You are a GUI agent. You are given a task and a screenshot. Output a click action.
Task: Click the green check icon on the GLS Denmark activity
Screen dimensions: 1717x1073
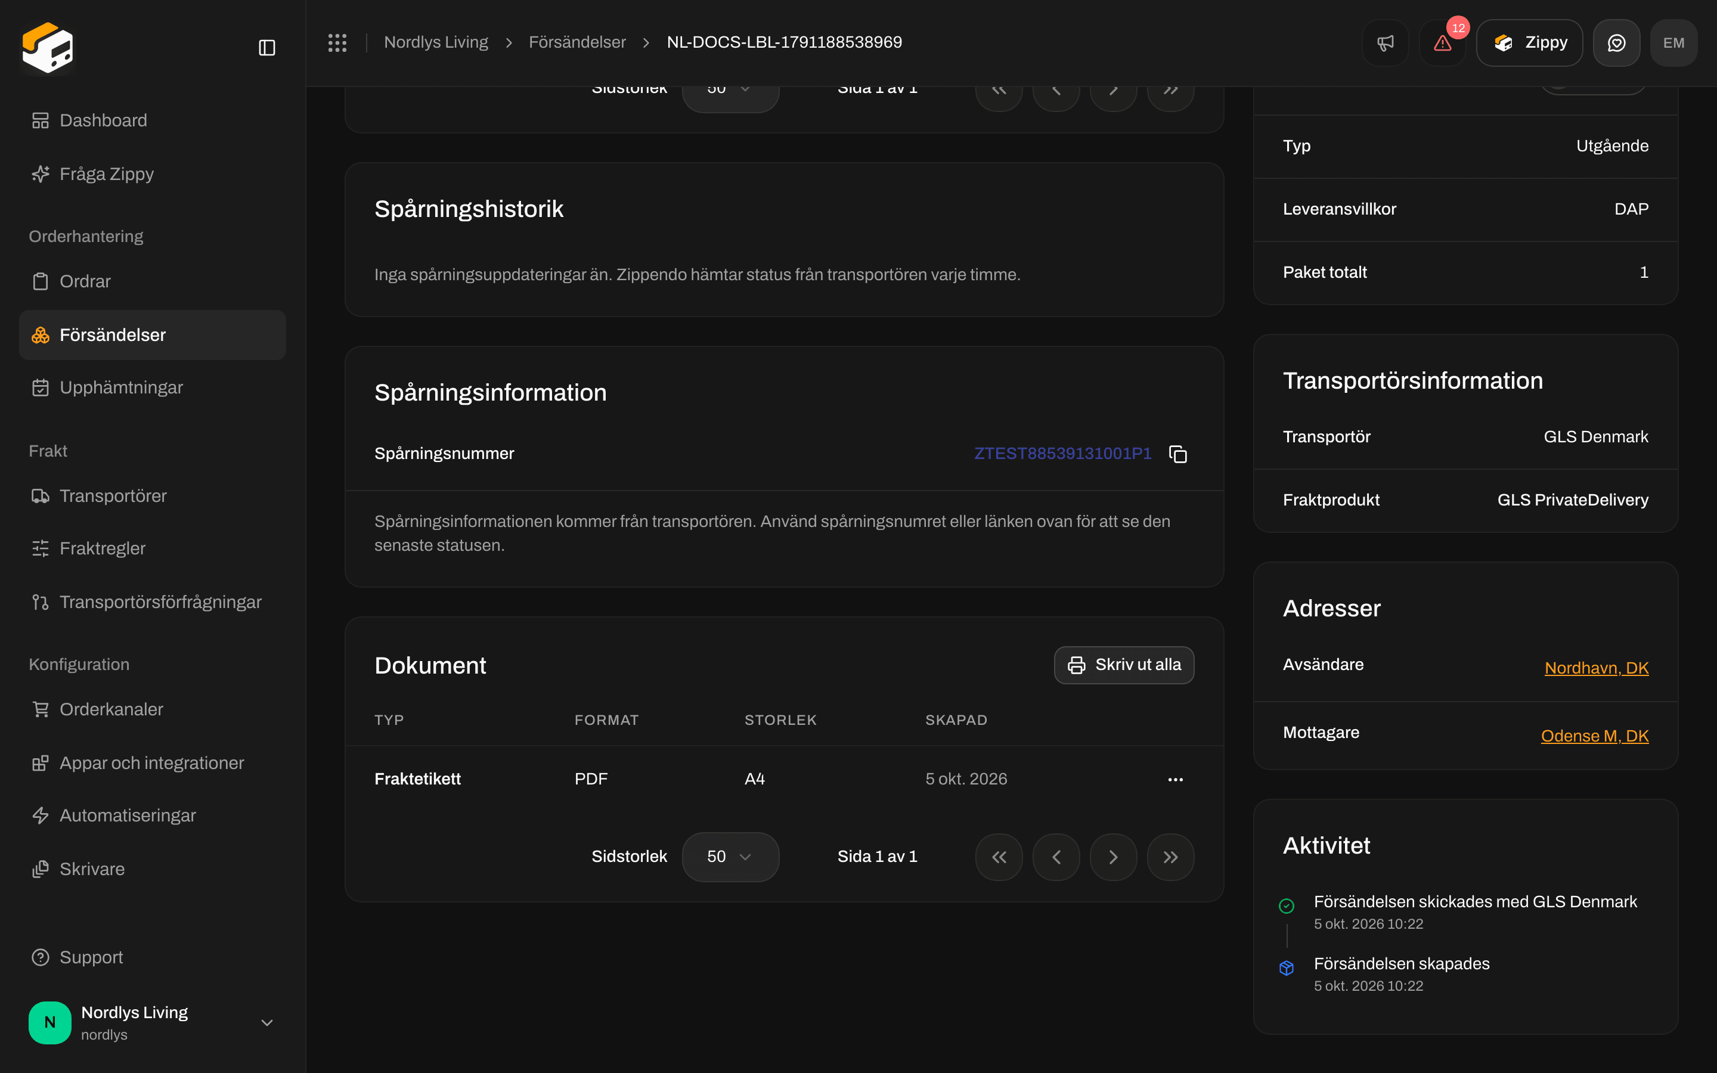coord(1287,905)
